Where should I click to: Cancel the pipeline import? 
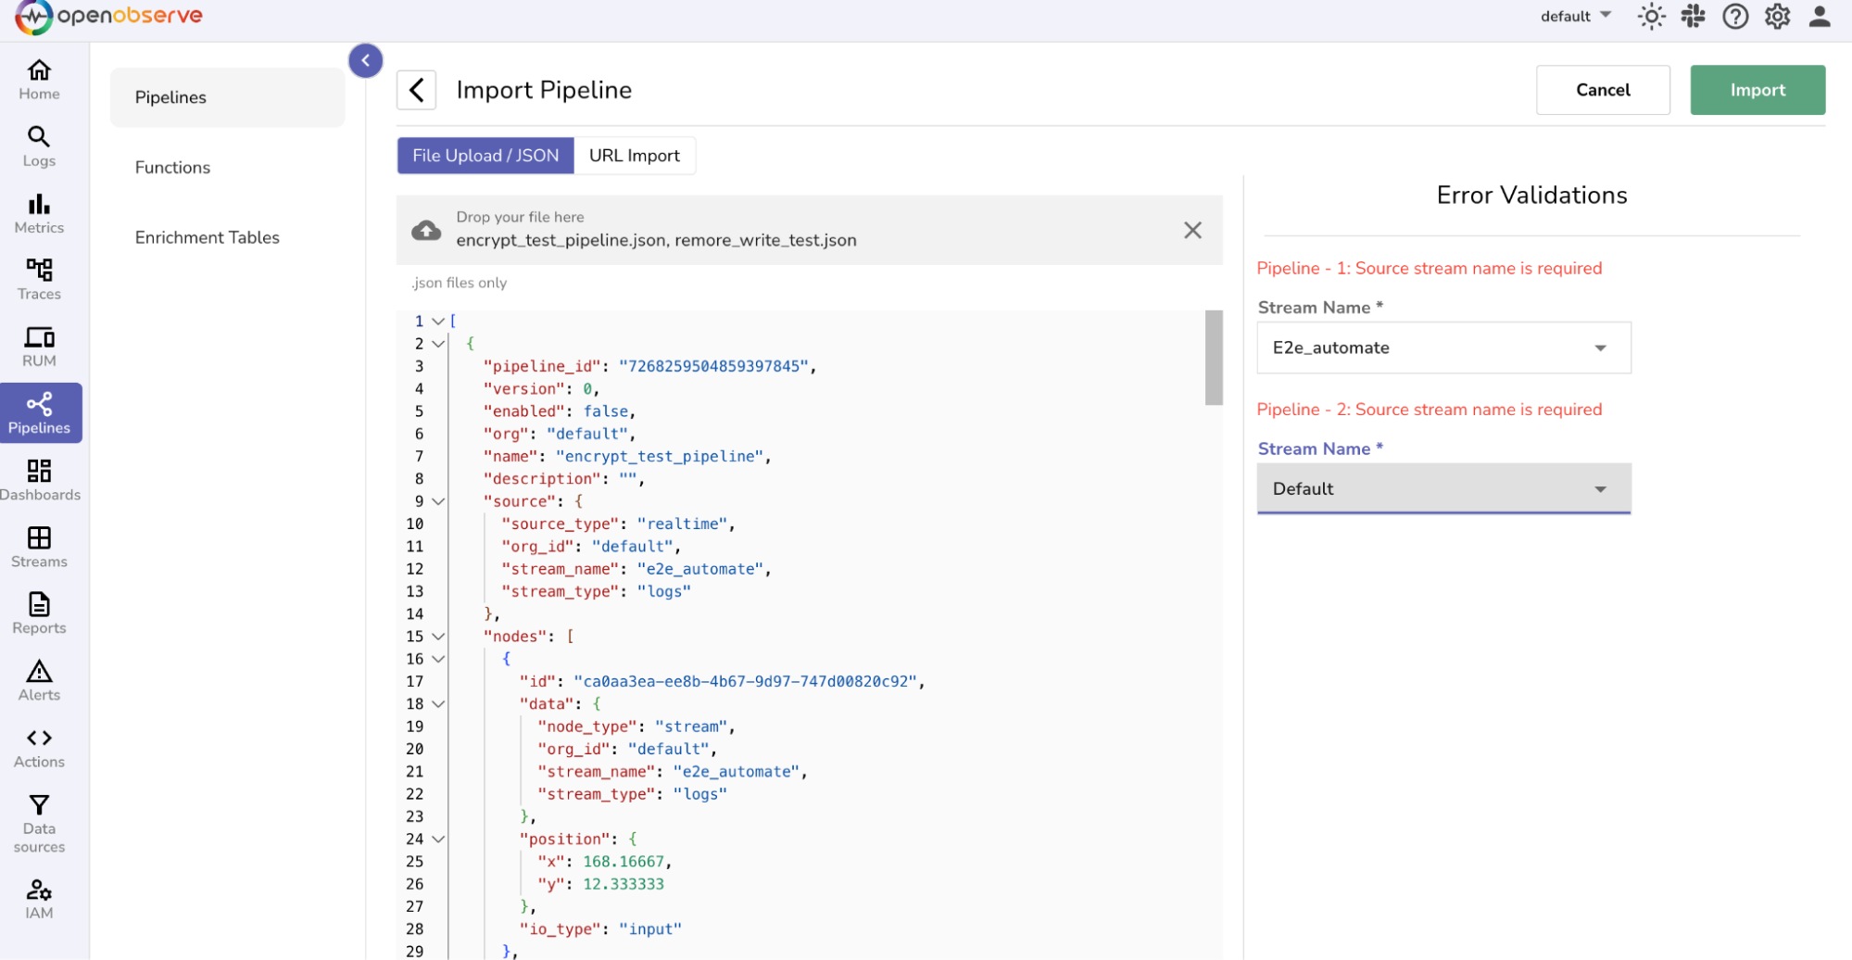1602,90
